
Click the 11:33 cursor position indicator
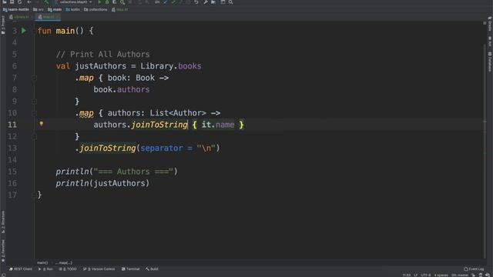pyautogui.click(x=407, y=275)
